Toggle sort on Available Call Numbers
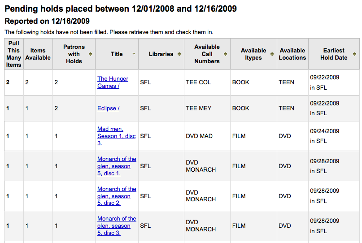Screen dimensions: 362x243 225,54
